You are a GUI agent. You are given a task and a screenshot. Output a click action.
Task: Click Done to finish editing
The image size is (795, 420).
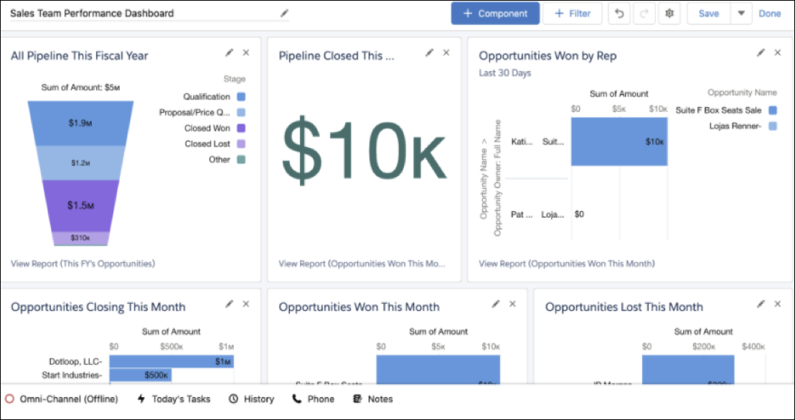[770, 13]
